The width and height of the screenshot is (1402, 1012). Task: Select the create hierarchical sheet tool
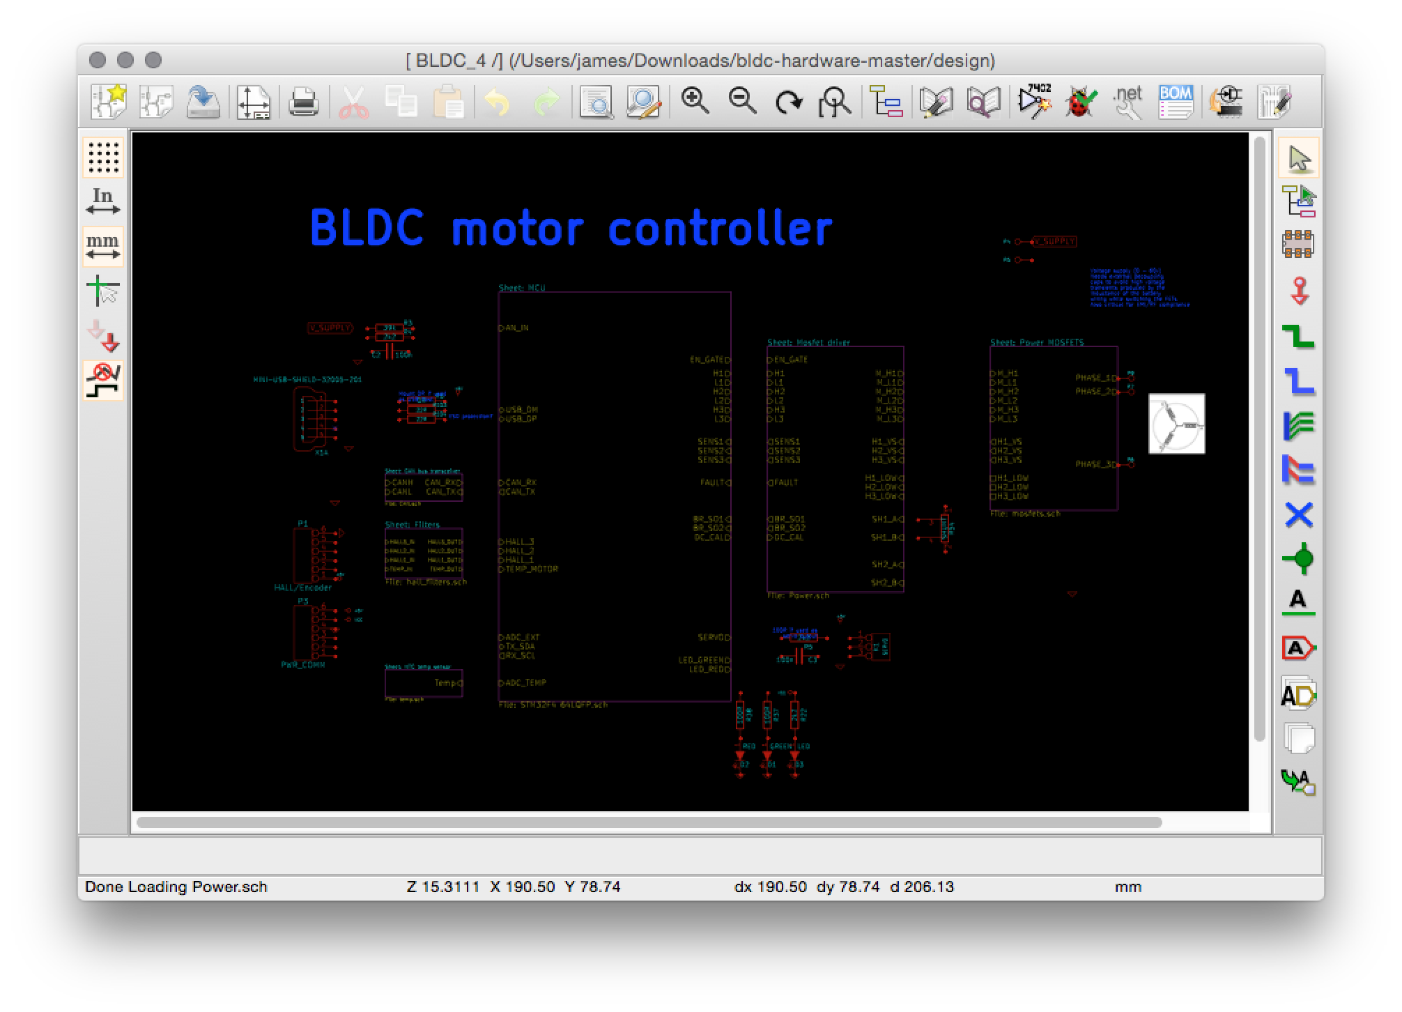point(1299,738)
